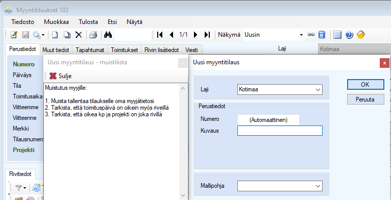Expand the arrow next to gears icon
391x200 pixels.
point(43,35)
